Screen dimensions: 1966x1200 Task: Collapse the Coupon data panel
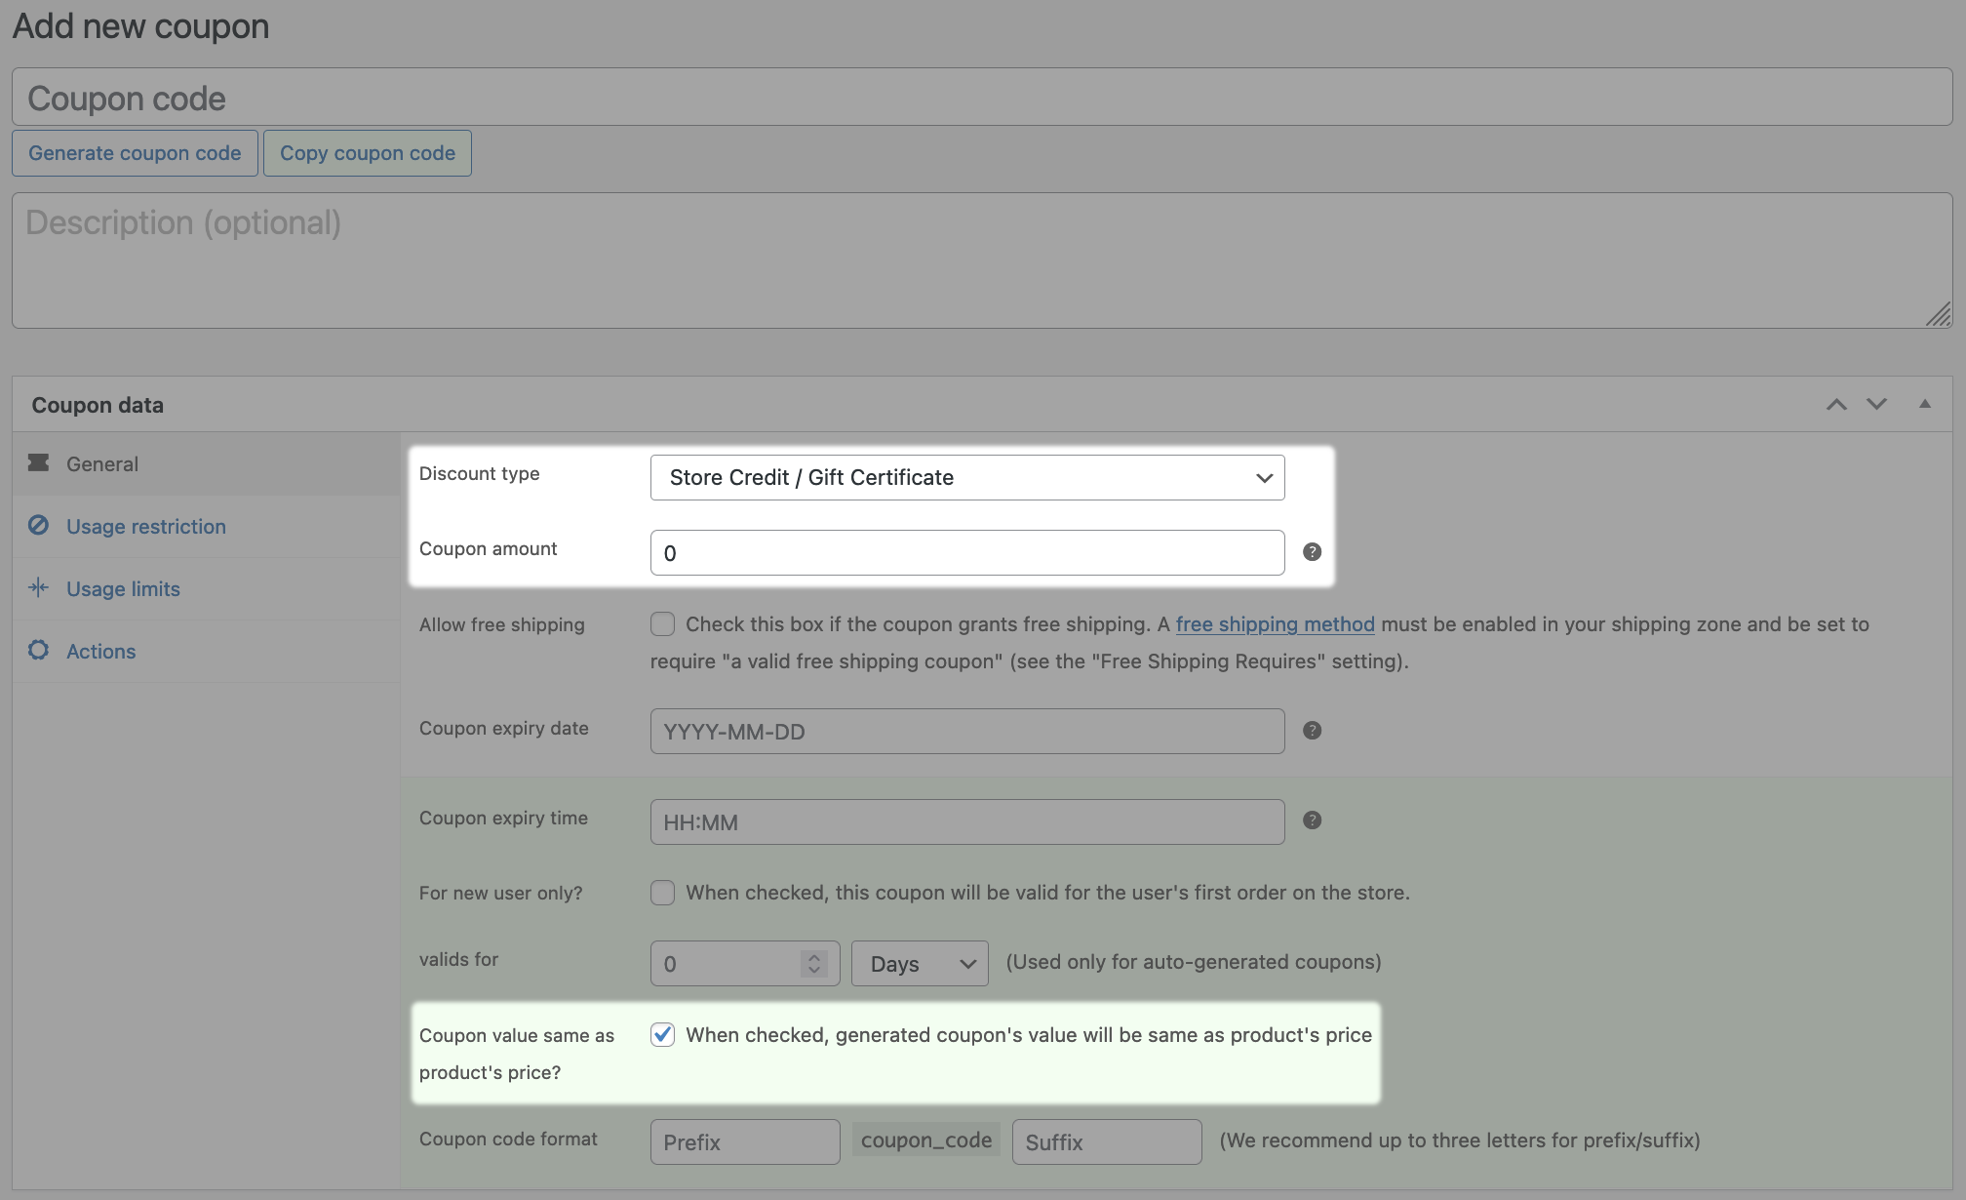[1924, 403]
